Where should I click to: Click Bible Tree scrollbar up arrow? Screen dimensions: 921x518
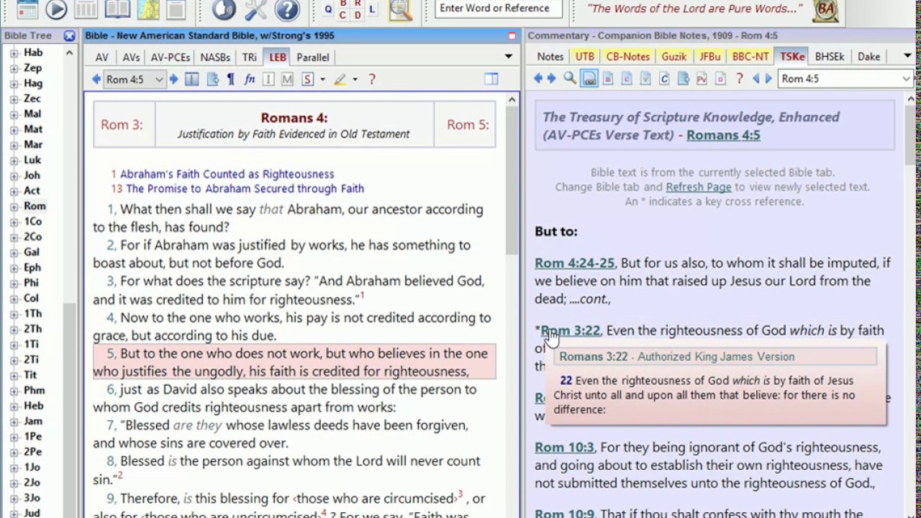pos(69,53)
